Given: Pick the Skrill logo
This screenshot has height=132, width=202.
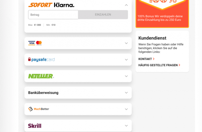Looking at the screenshot, I should pos(35,126).
